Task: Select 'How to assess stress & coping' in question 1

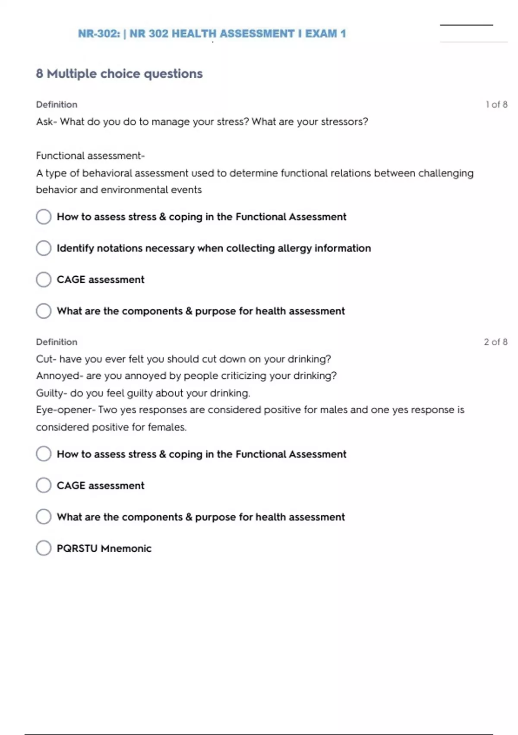Action: click(x=44, y=217)
